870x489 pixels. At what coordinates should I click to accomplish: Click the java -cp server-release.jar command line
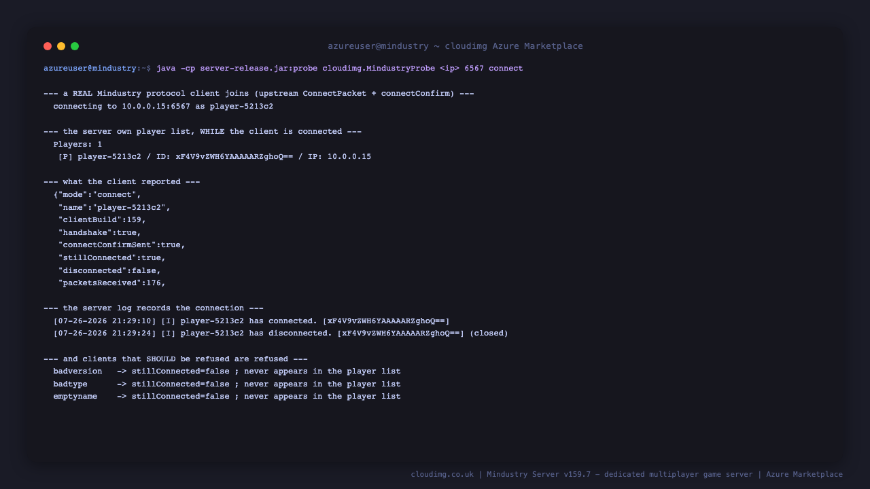(x=340, y=69)
